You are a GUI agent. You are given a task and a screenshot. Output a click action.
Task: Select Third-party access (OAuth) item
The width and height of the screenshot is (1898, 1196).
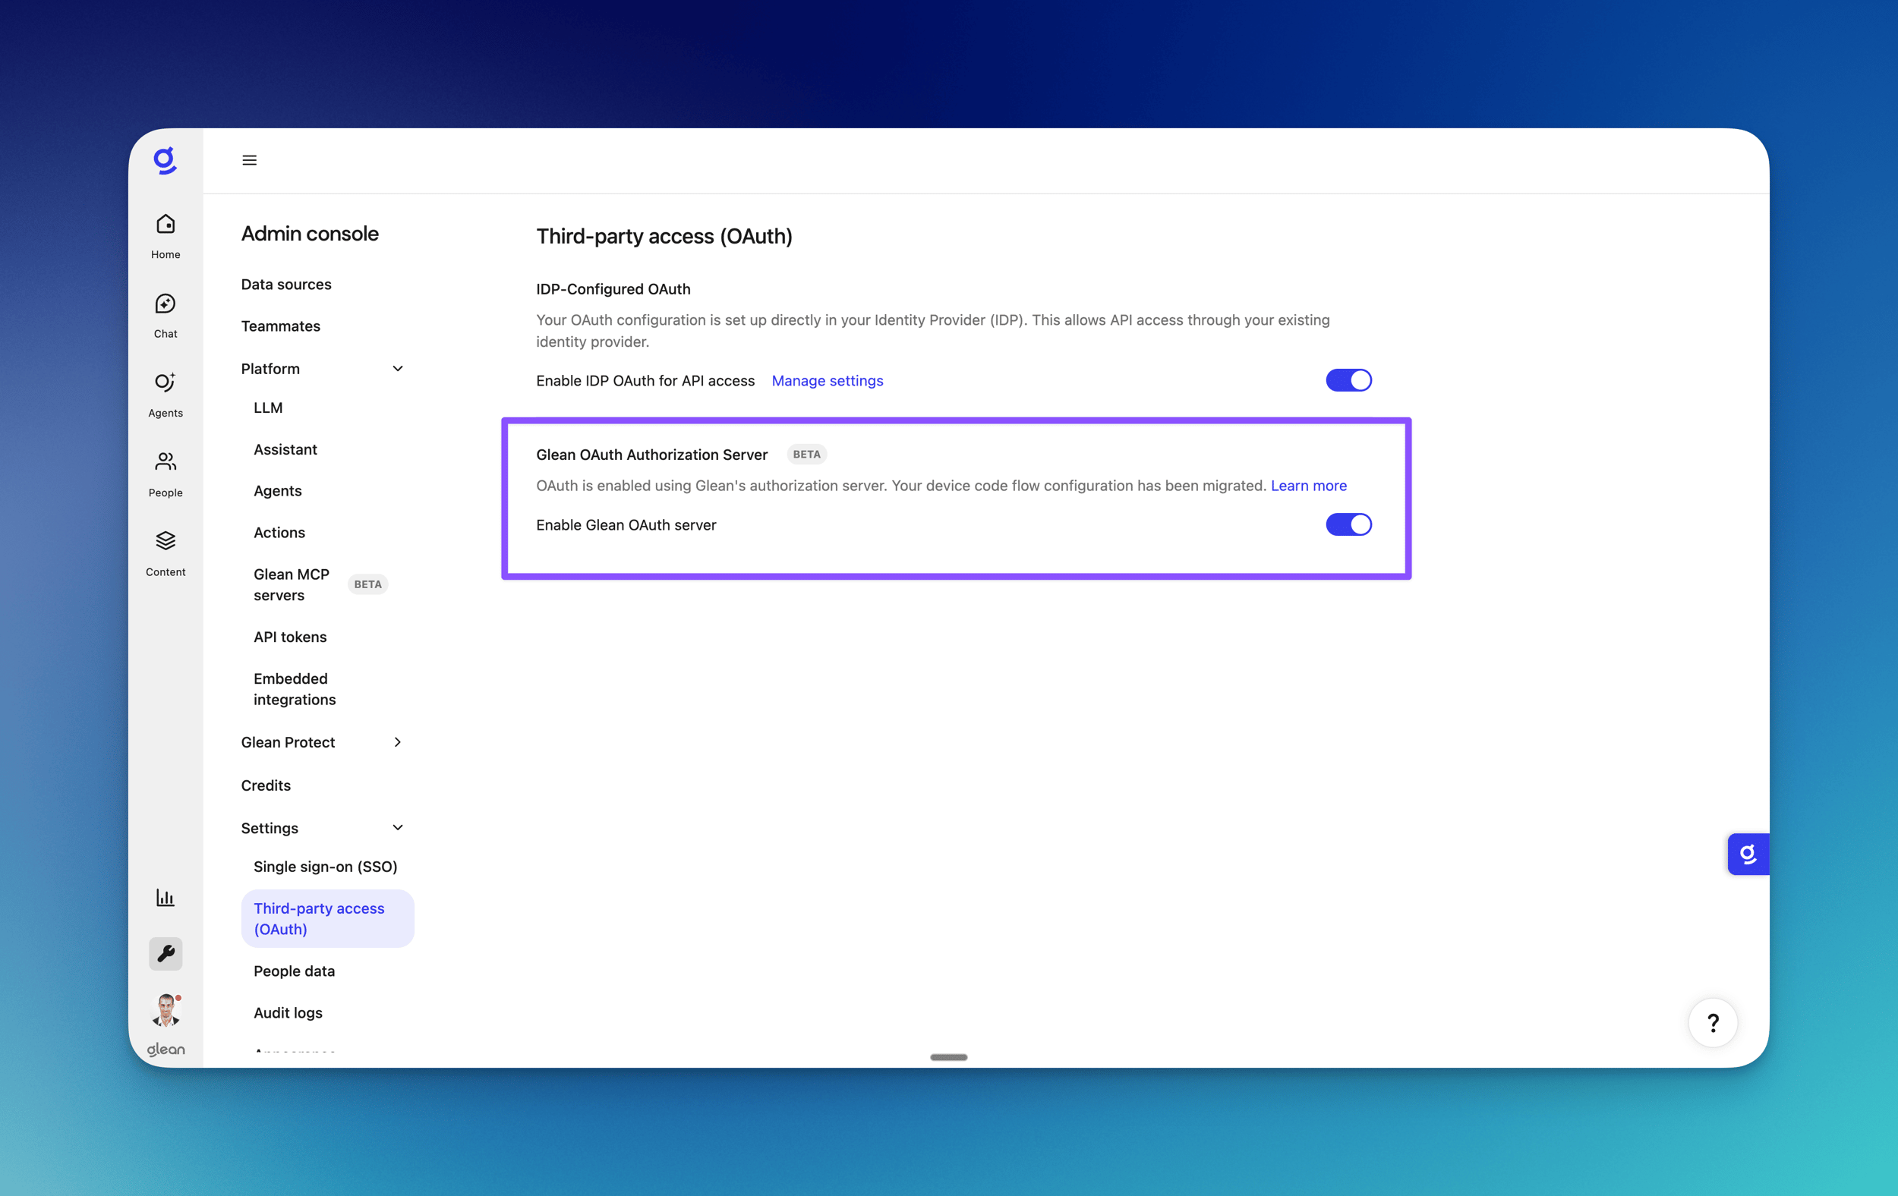[x=327, y=919]
